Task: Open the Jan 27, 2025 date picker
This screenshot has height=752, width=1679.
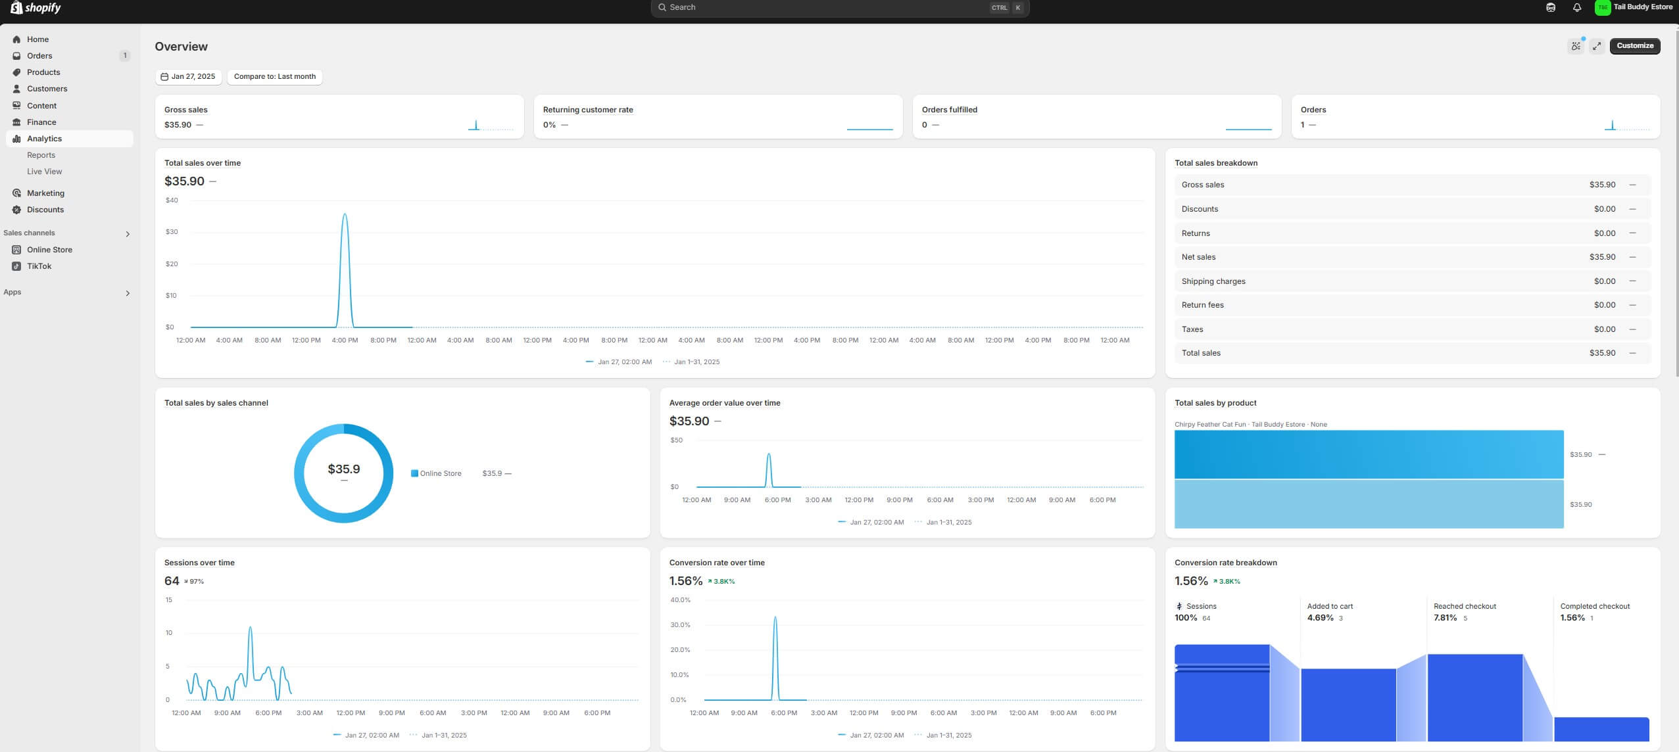Action: coord(189,77)
